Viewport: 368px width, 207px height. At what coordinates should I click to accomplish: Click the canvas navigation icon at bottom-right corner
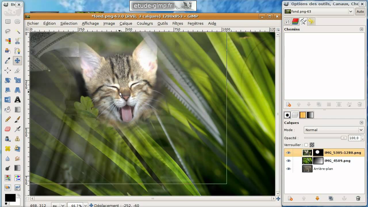[x=278, y=199]
